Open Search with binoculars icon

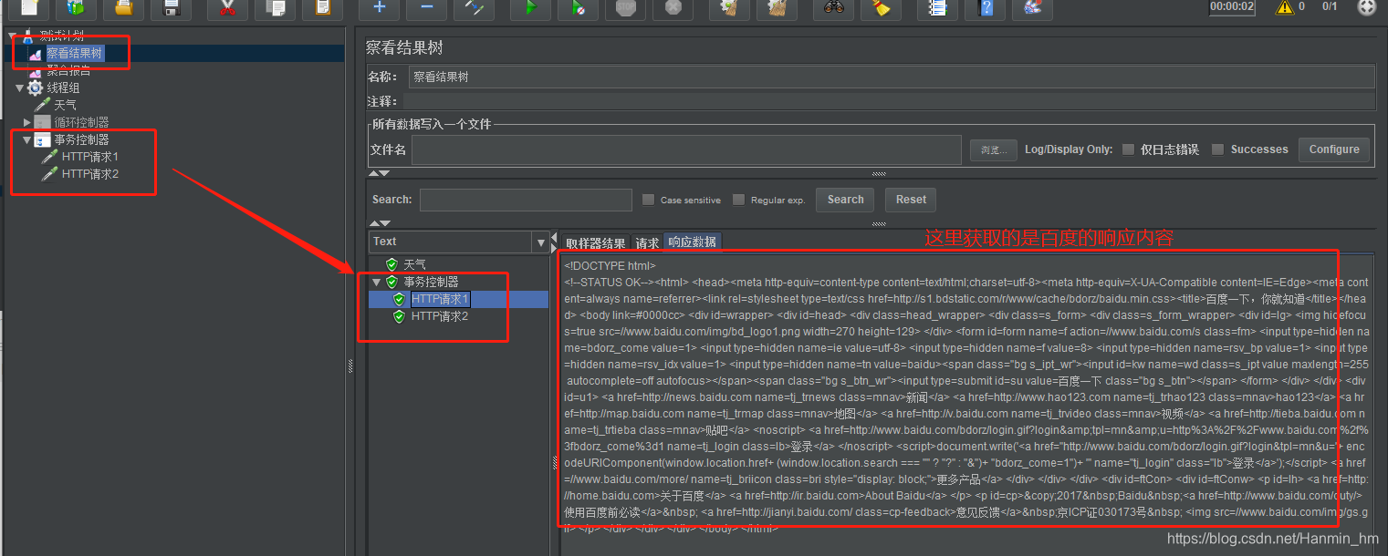833,7
